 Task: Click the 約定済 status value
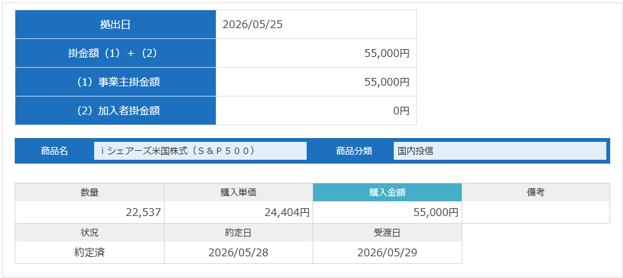(x=90, y=252)
